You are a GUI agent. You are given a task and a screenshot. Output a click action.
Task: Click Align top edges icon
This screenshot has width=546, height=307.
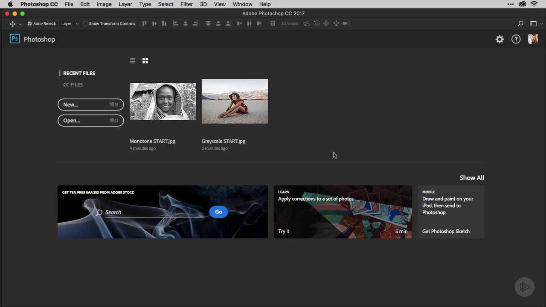point(145,23)
